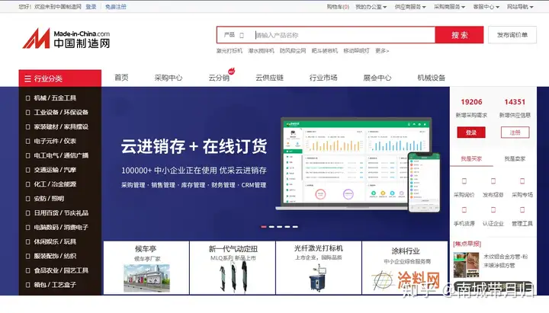Viewport: 549px width, 313px height.
Task: Click the 认证企业 icon
Action: 493,210
